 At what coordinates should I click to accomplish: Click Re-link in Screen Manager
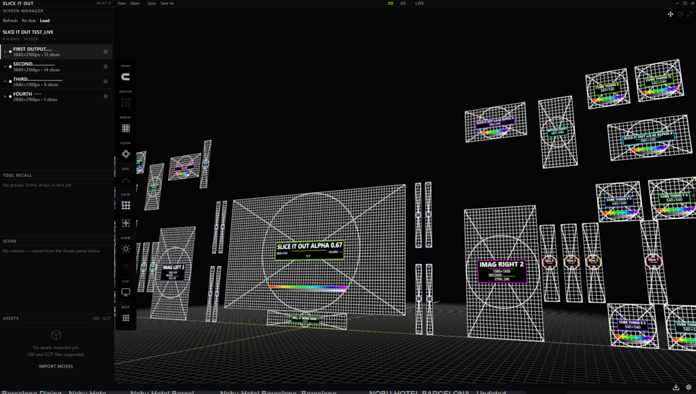[x=29, y=20]
